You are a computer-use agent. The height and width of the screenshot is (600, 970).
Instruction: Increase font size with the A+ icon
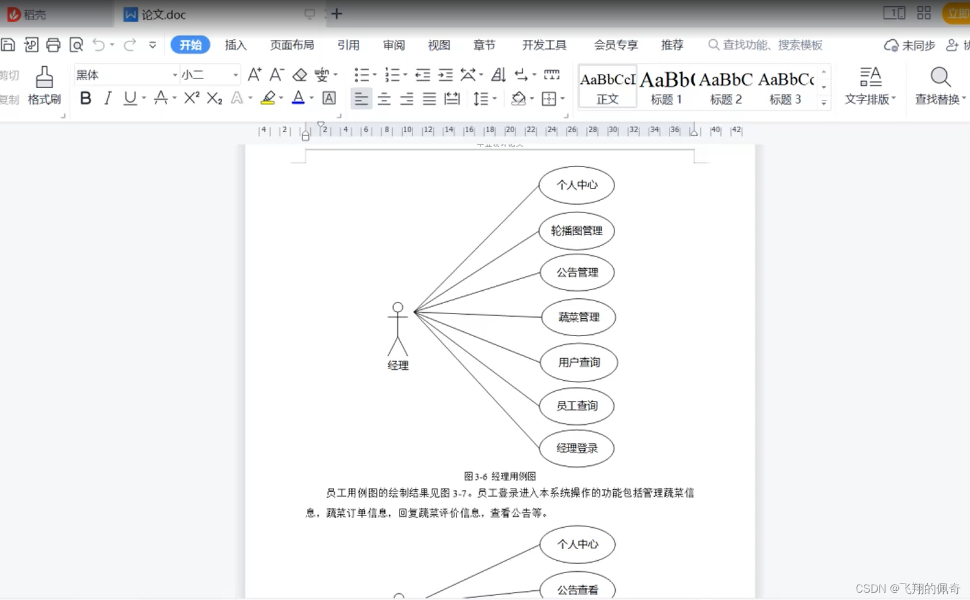(x=255, y=75)
